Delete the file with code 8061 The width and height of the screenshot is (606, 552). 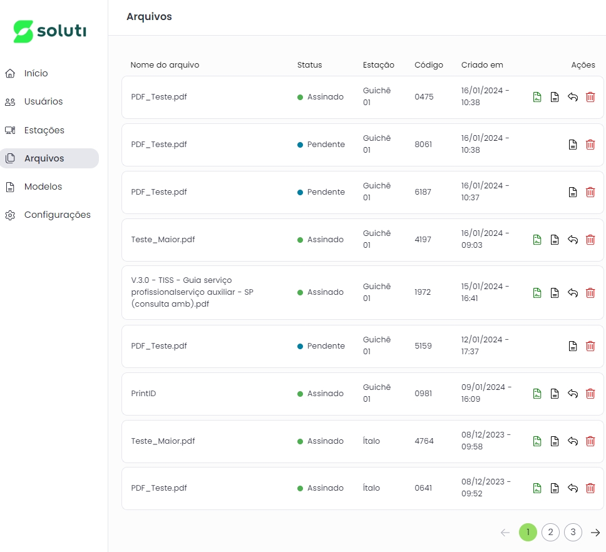(x=590, y=145)
